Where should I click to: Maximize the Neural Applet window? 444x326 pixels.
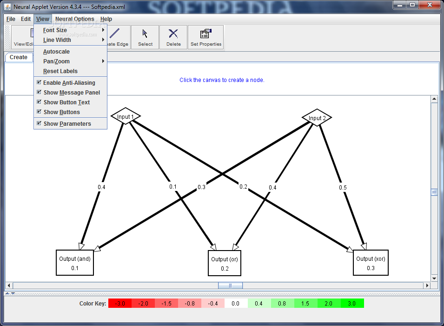[412, 5]
